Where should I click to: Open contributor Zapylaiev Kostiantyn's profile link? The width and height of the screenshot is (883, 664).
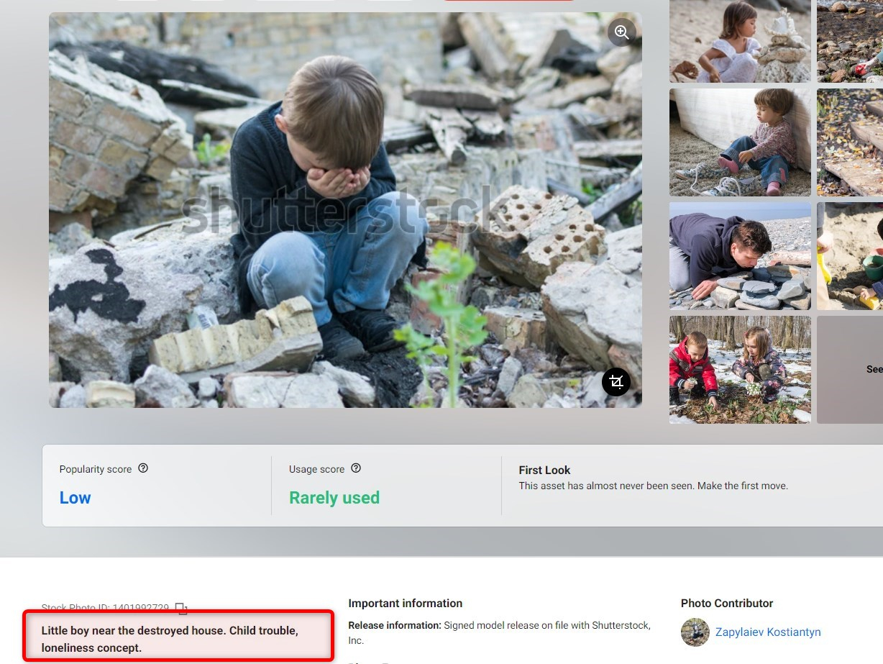point(768,632)
